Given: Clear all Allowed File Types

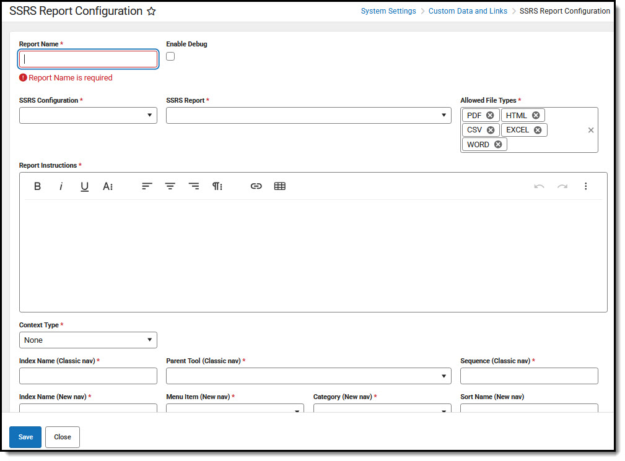Looking at the screenshot, I should 591,130.
